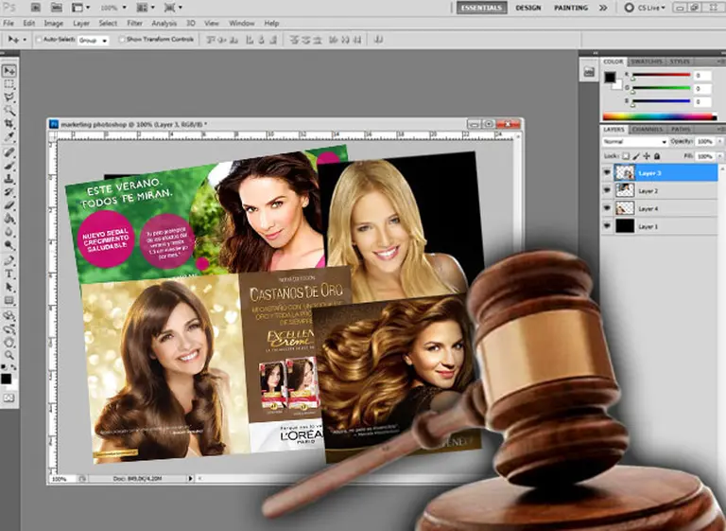The height and width of the screenshot is (531, 726).
Task: Select the History Brush tool
Action: pyautogui.click(x=9, y=191)
